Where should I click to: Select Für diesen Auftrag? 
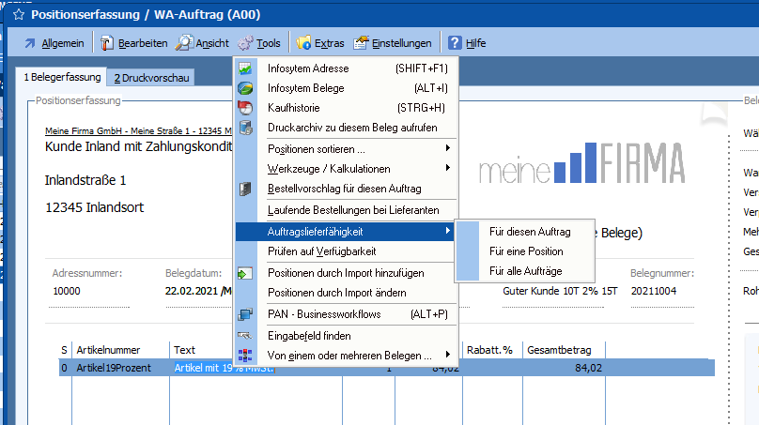point(530,232)
